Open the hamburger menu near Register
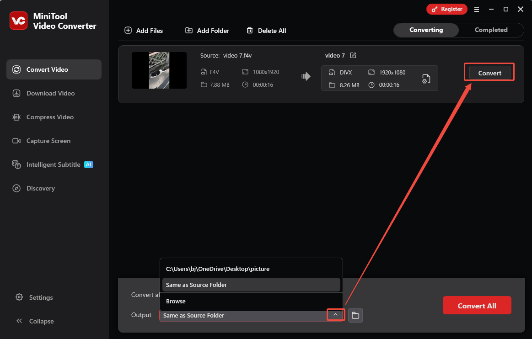The height and width of the screenshot is (339, 532). (477, 9)
